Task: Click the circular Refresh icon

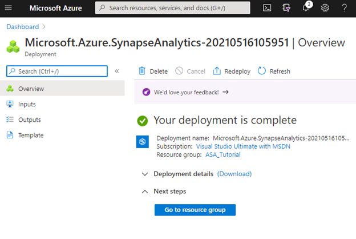Action: coord(261,71)
